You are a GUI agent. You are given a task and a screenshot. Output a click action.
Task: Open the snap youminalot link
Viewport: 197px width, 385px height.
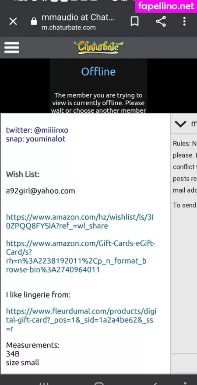click(35, 139)
